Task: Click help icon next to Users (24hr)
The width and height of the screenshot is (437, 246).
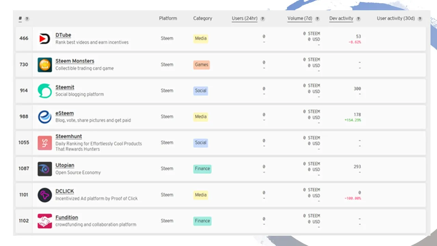Action: [x=263, y=19]
